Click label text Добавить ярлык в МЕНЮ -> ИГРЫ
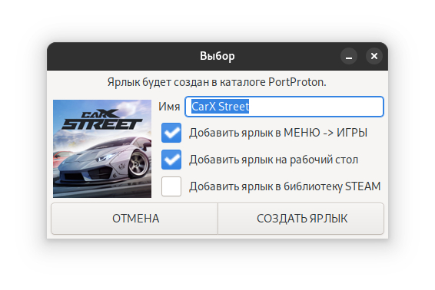The width and height of the screenshot is (435, 290). click(x=278, y=133)
